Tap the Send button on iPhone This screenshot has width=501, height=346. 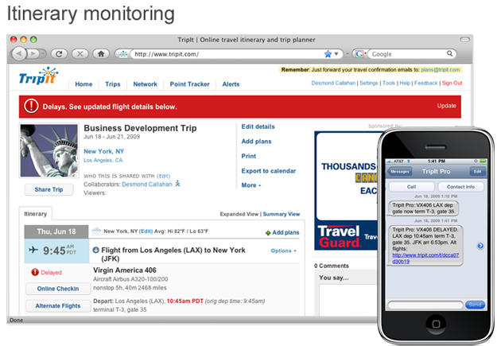click(475, 305)
